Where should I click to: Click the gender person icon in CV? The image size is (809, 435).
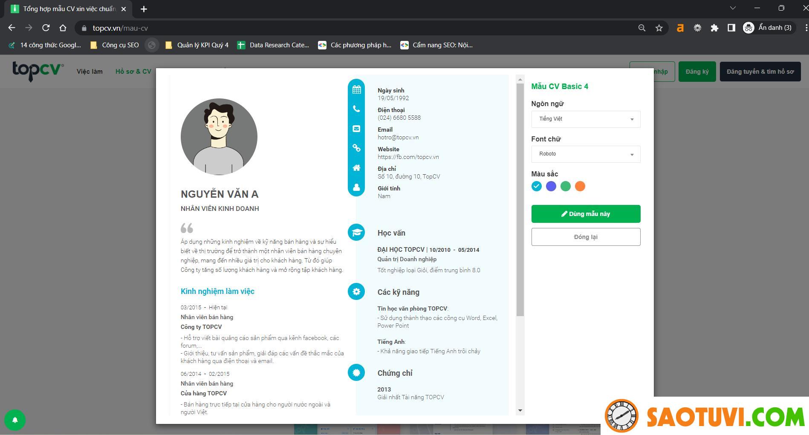(x=356, y=187)
